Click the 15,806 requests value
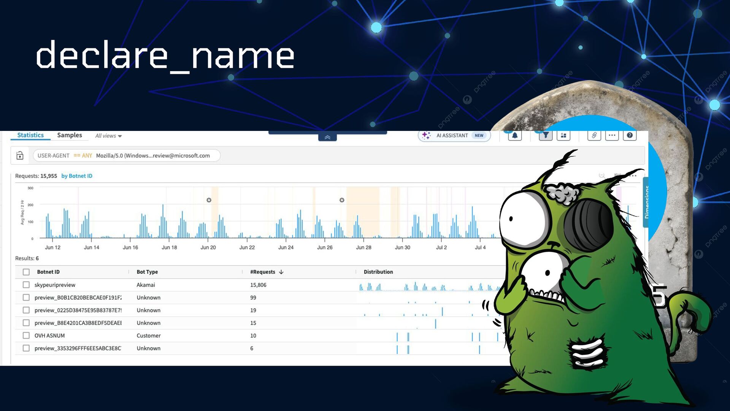The width and height of the screenshot is (730, 411). pos(258,285)
